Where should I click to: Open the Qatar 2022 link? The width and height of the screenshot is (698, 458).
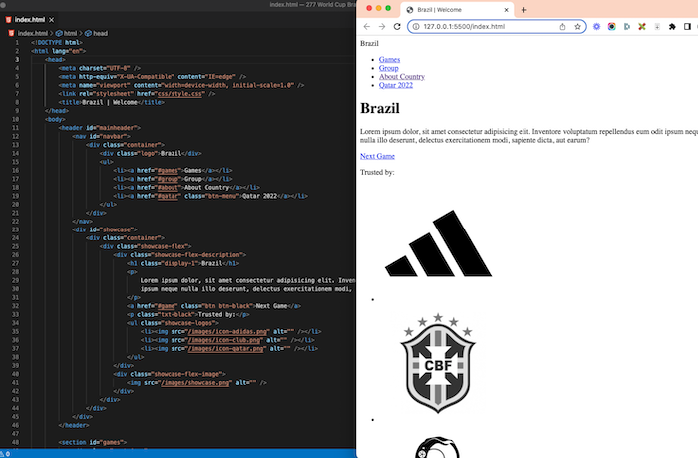point(395,85)
